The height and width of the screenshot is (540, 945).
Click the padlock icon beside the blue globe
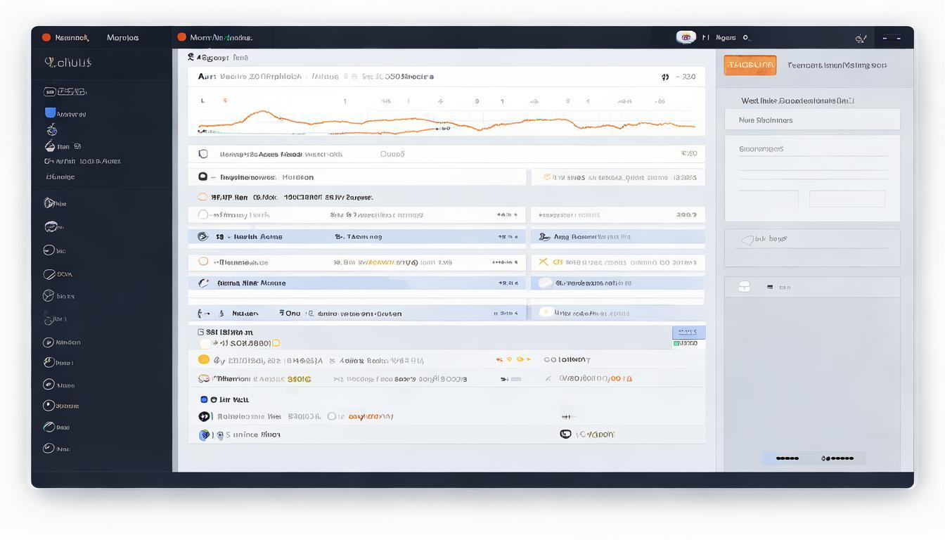[219, 435]
